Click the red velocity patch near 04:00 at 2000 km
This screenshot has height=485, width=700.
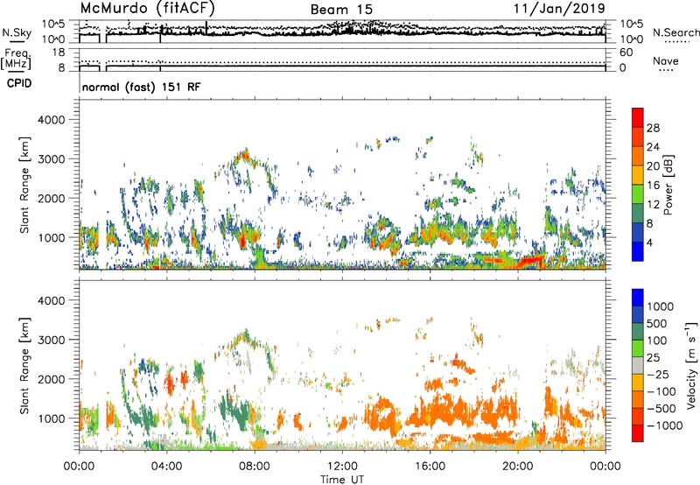click(170, 383)
